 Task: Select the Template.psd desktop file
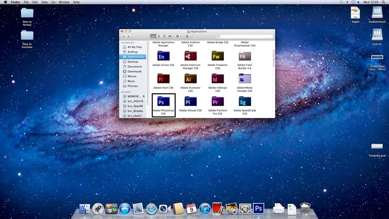point(377,150)
